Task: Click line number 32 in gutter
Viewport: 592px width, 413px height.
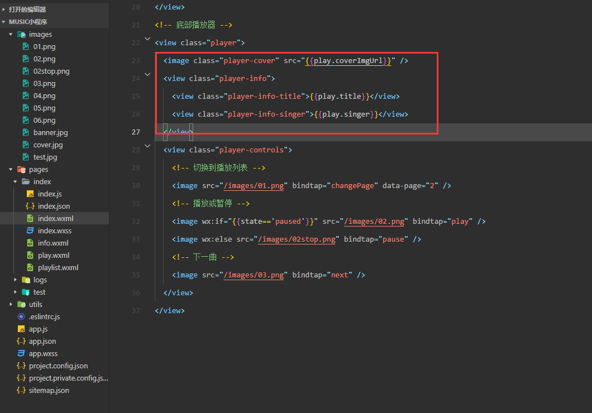Action: click(136, 222)
